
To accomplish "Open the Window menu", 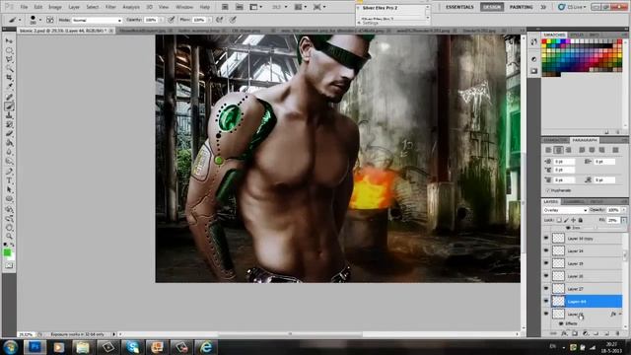I will pyautogui.click(x=184, y=7).
